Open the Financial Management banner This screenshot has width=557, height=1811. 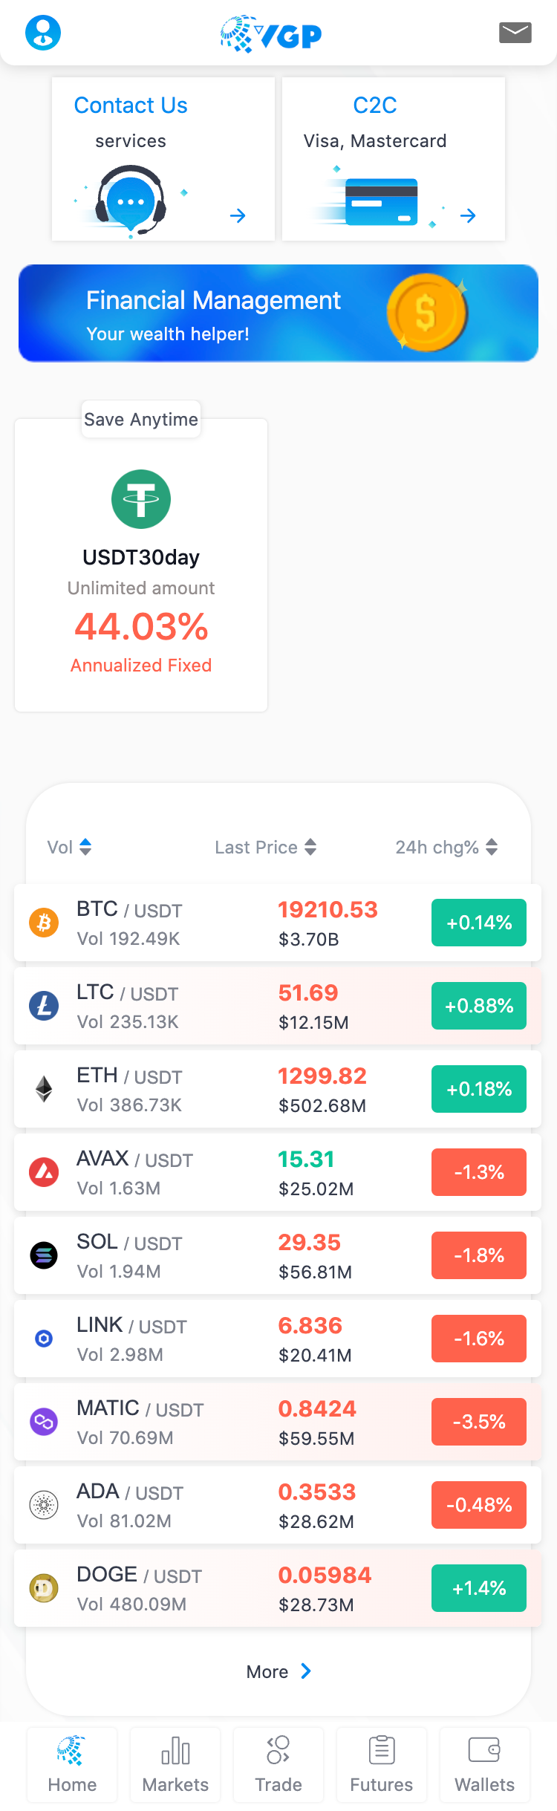coord(278,313)
